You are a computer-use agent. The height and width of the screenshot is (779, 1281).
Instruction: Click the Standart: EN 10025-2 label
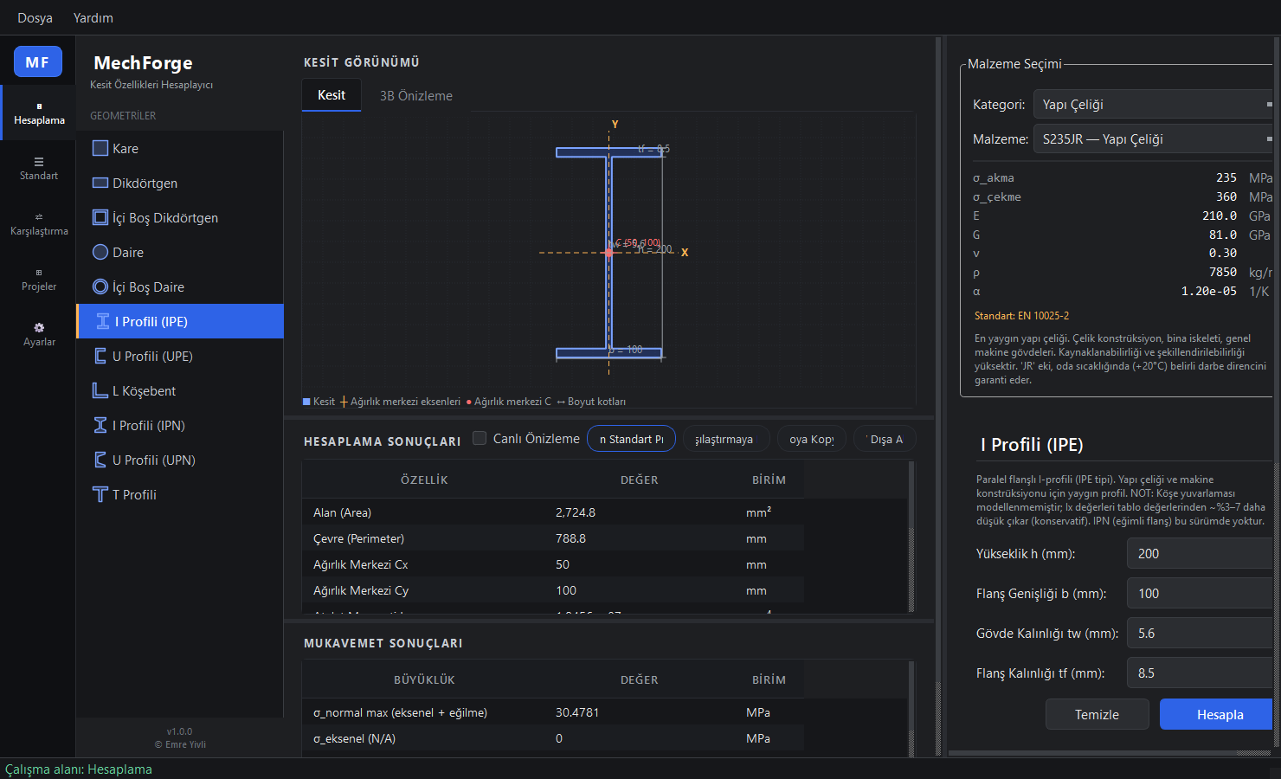(x=1021, y=316)
